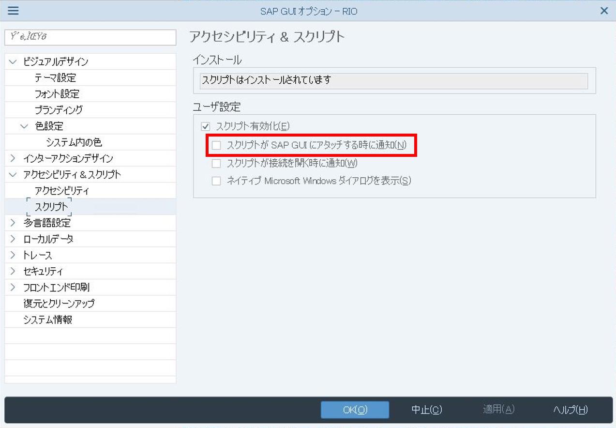Open 復元とクリーンアップ page
The image size is (616, 428).
click(x=59, y=304)
